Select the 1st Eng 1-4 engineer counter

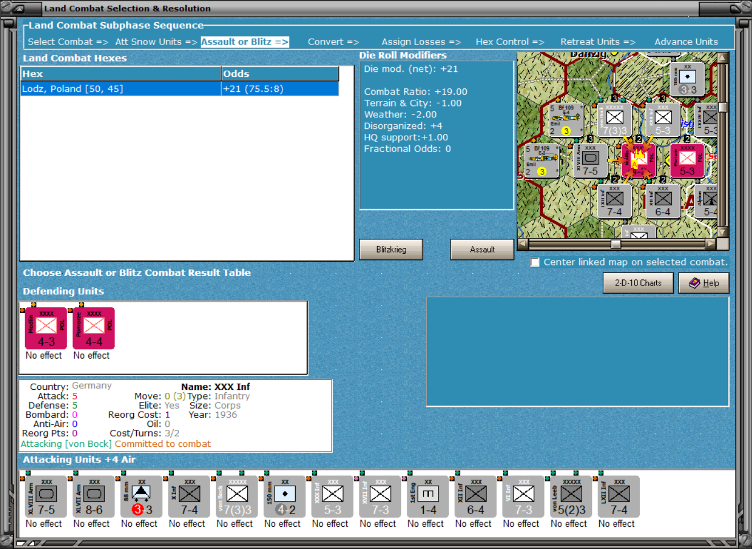[x=428, y=497]
